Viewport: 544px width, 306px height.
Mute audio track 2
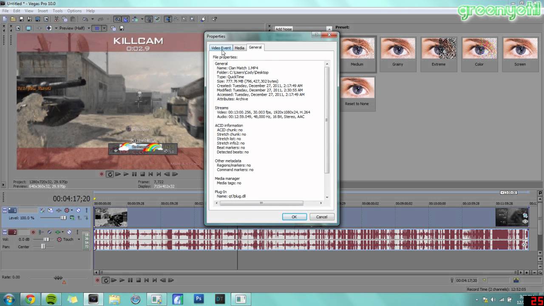[69, 232]
